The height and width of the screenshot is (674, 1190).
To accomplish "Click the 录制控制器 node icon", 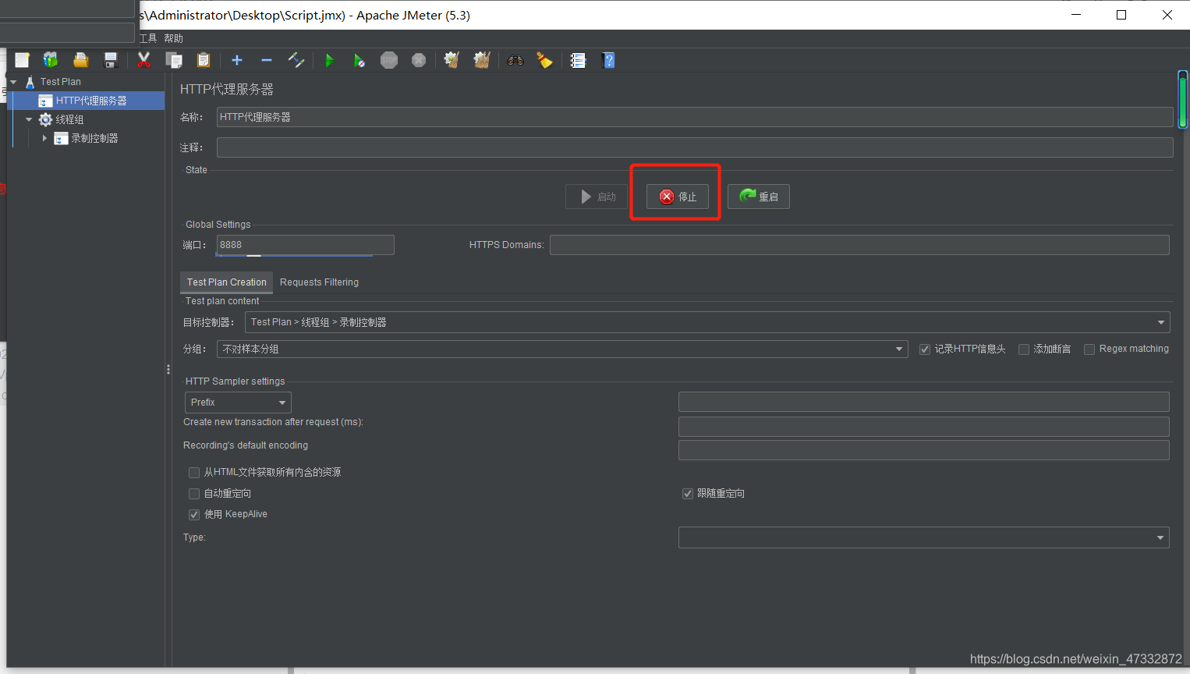I will point(61,138).
